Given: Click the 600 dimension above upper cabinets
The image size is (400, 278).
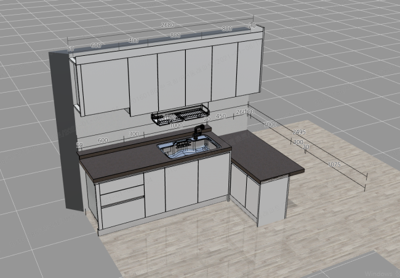Looking at the screenshot, I should (x=95, y=45).
